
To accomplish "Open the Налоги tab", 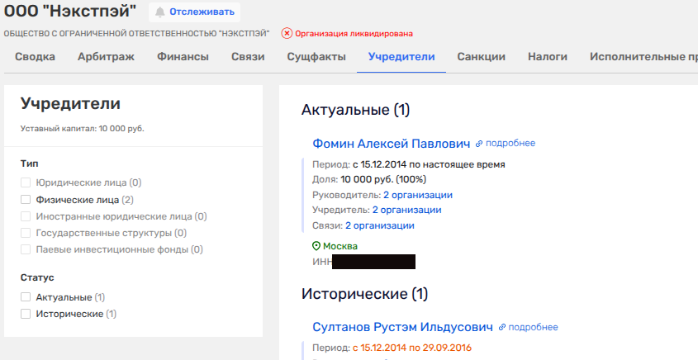I will (548, 57).
